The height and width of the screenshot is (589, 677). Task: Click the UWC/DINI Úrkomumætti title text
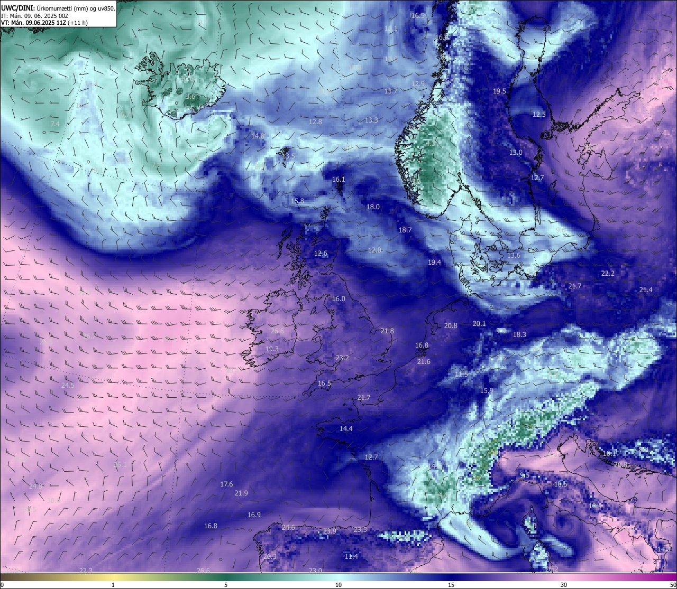coord(58,8)
